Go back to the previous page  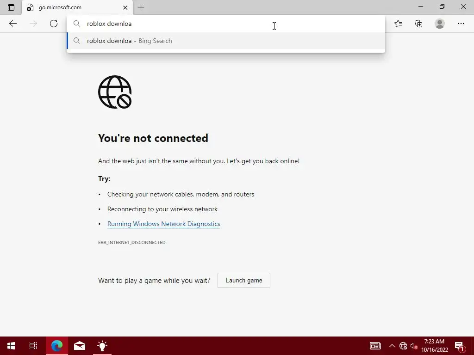pyautogui.click(x=12, y=24)
